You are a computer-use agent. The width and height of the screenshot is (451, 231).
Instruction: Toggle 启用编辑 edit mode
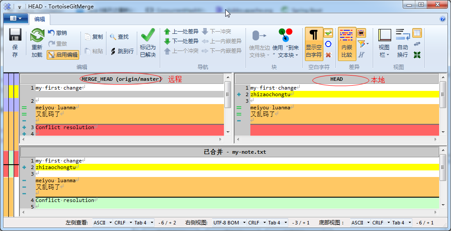(x=63, y=54)
